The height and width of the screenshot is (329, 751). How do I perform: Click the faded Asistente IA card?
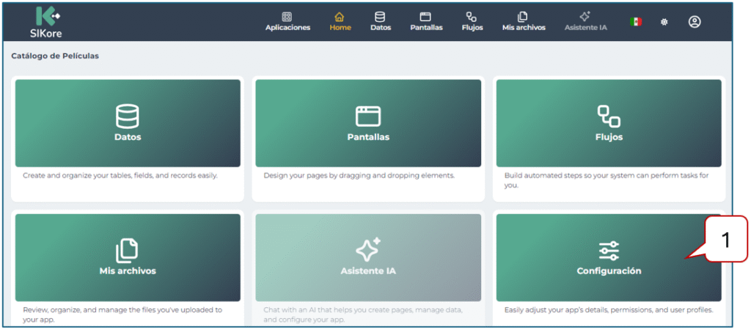click(x=367, y=257)
